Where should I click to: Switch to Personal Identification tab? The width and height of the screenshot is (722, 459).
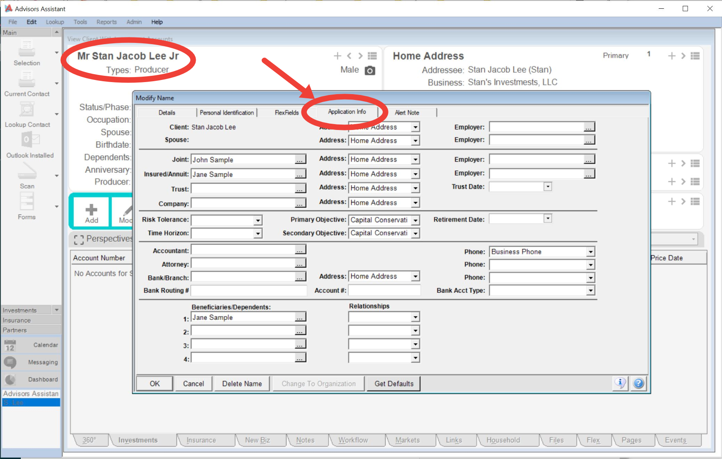[227, 112]
